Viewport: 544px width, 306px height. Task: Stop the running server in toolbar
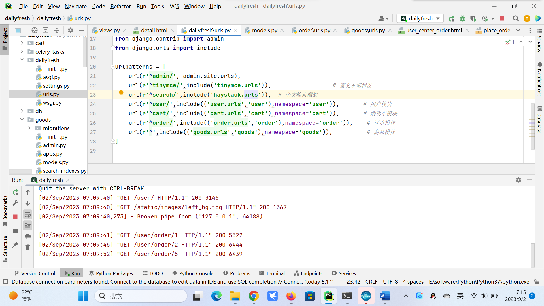(x=502, y=18)
